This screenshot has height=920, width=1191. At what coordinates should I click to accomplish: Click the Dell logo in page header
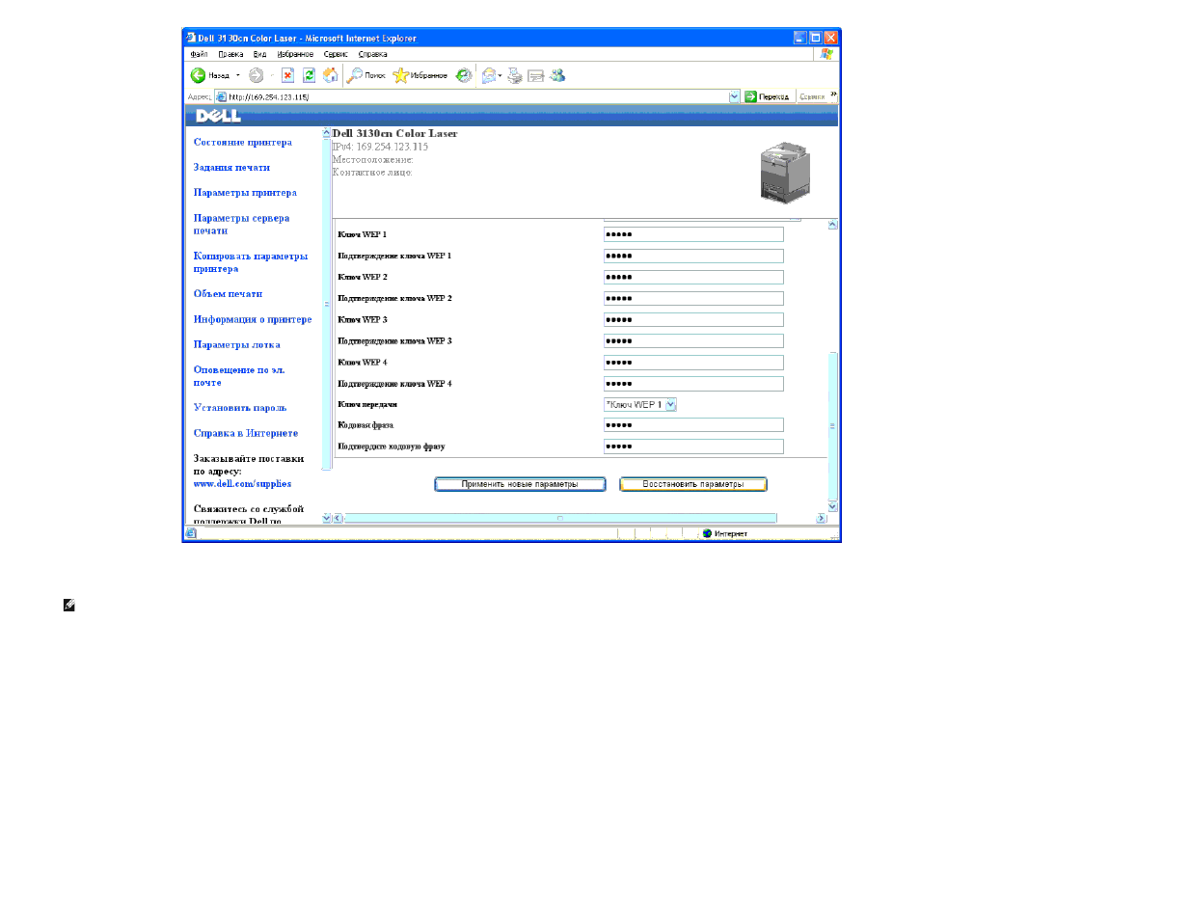(x=218, y=116)
